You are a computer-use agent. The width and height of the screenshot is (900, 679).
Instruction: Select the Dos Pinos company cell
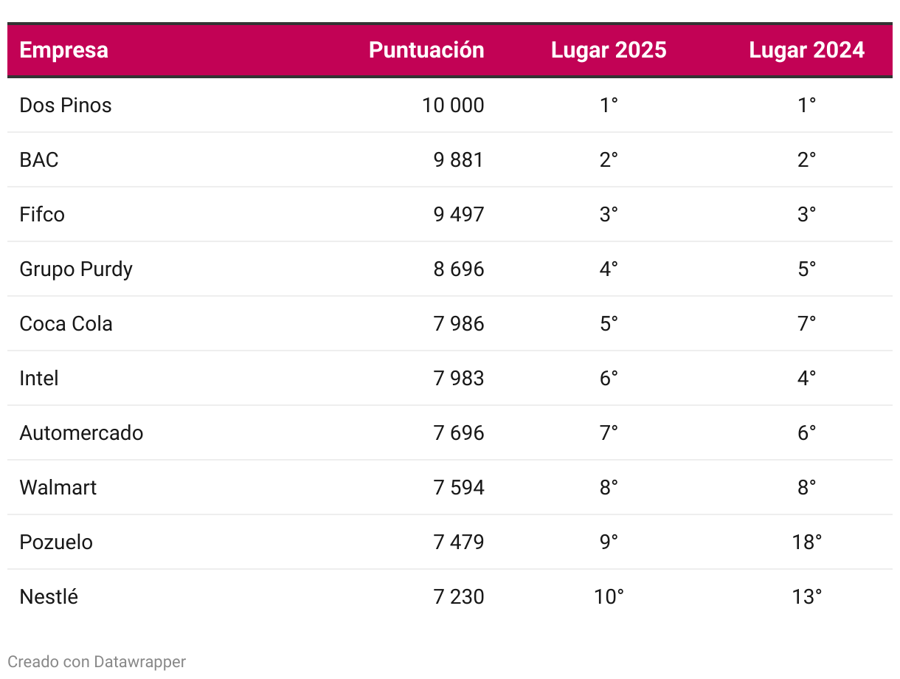point(66,106)
